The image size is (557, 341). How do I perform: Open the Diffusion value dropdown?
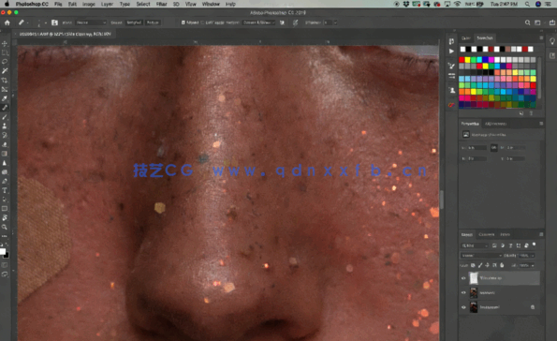click(335, 22)
